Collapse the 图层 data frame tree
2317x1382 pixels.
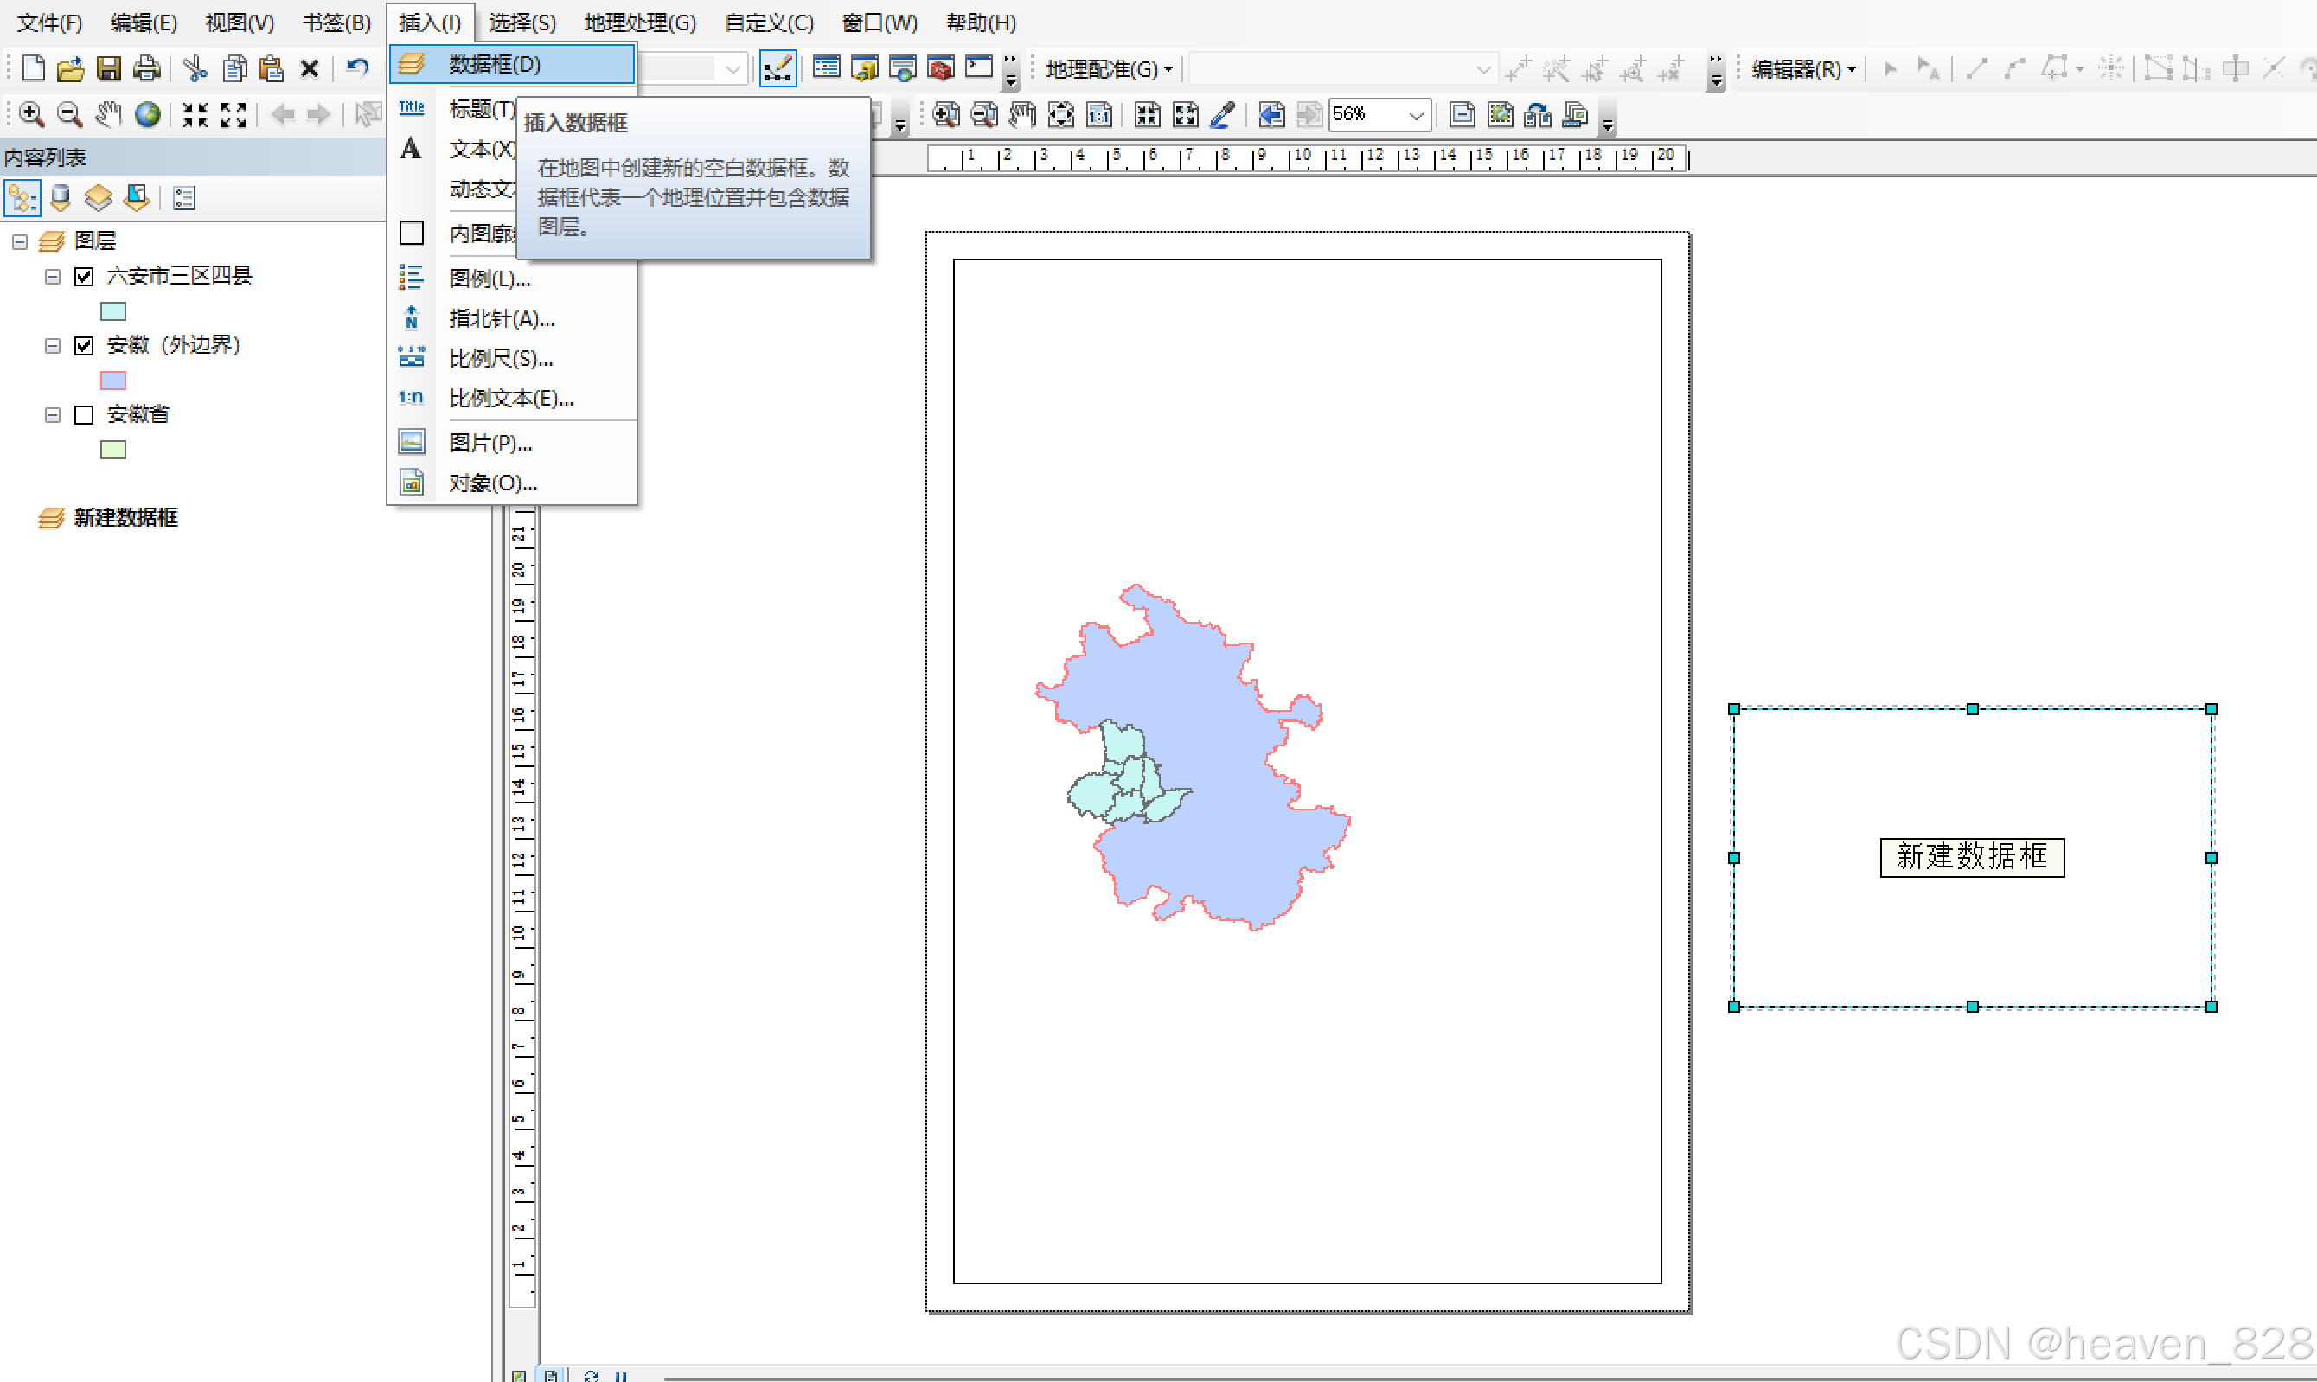[20, 241]
